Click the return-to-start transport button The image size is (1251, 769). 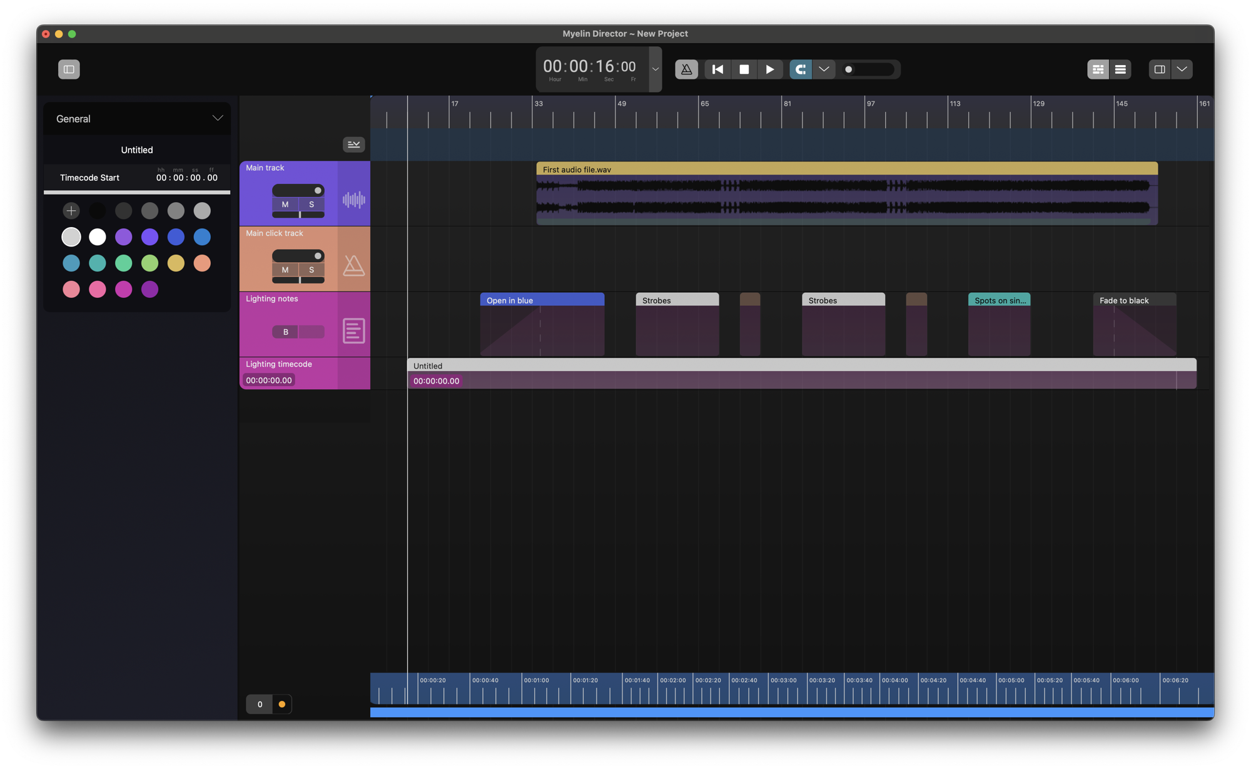click(x=717, y=69)
